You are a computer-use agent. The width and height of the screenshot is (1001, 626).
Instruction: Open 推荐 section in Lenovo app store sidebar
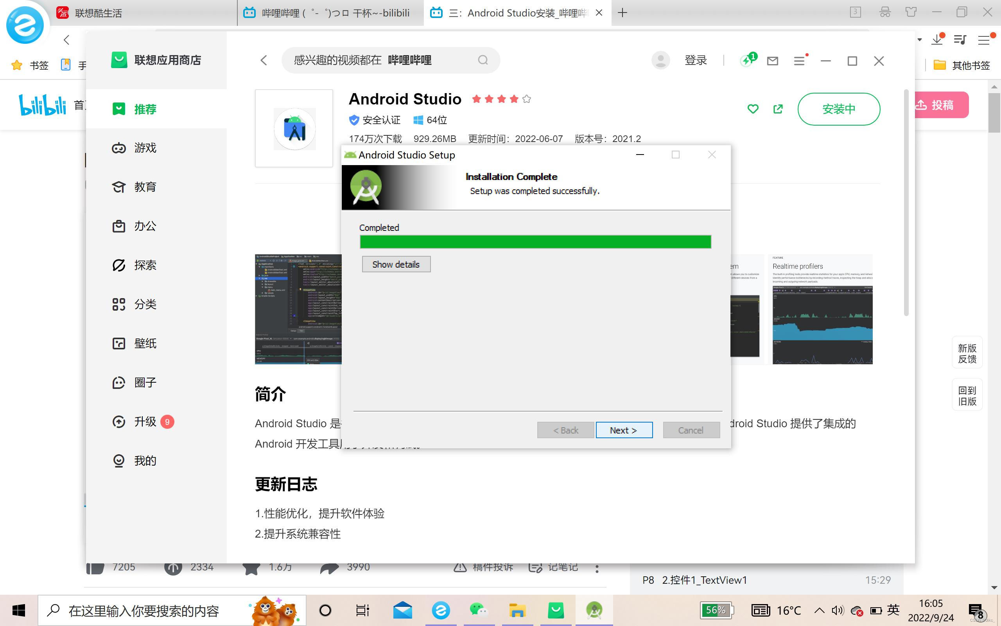tap(156, 109)
